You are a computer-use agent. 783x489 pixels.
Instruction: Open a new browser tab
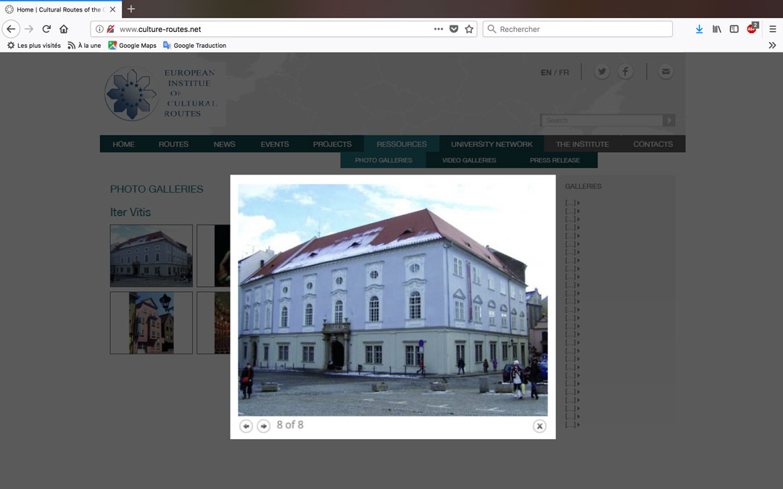[x=130, y=9]
